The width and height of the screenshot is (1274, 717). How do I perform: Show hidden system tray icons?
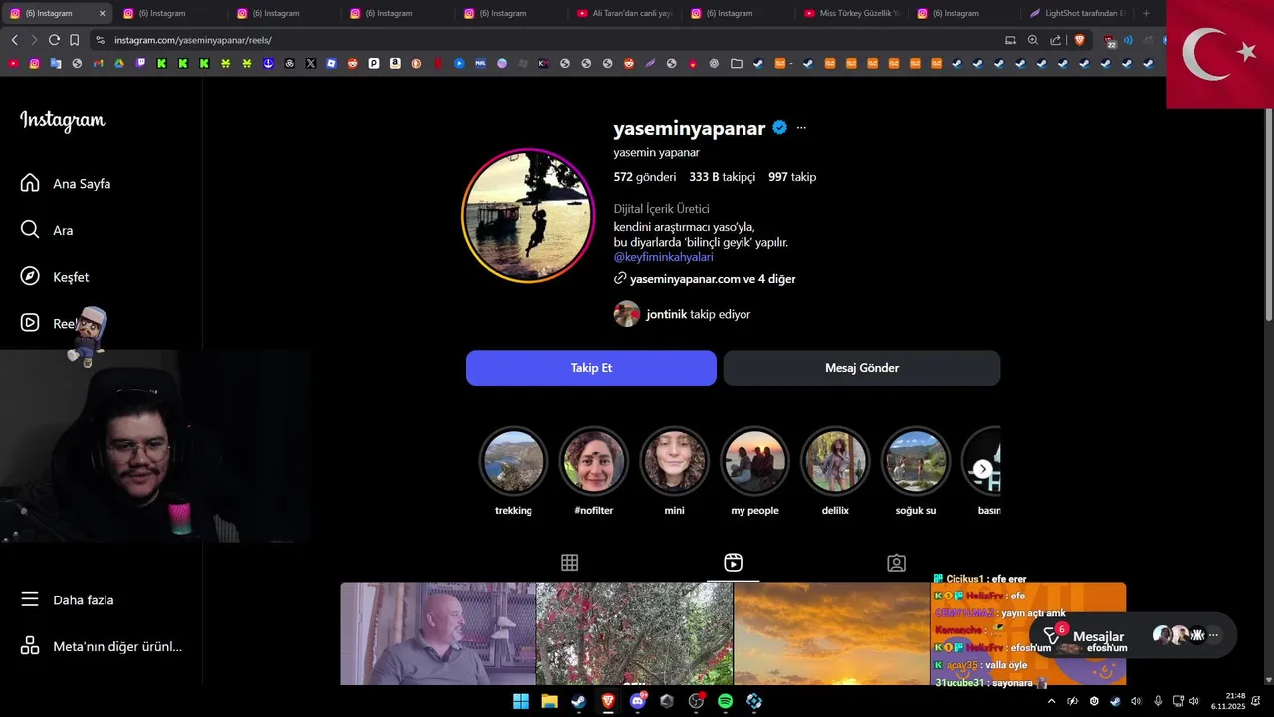coord(1051,701)
